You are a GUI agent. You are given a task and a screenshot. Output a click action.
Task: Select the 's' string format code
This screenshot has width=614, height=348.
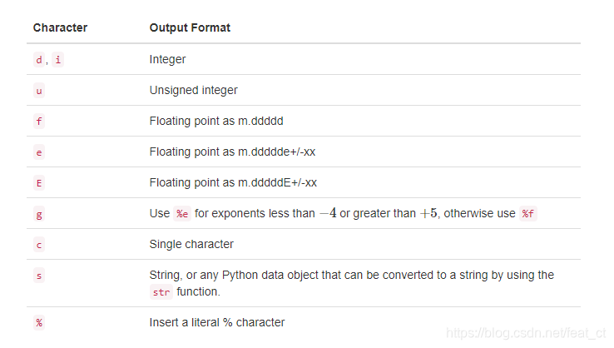[x=39, y=276]
